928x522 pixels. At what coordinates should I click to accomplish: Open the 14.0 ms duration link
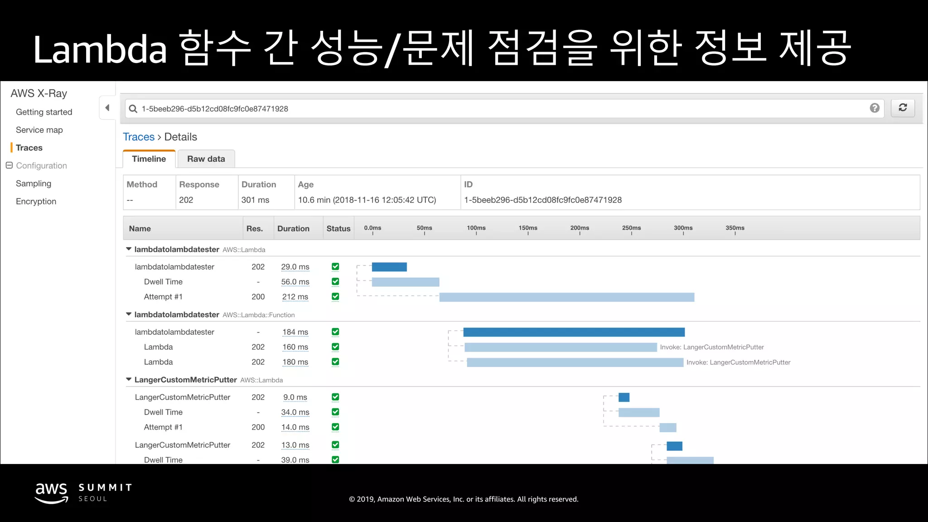(x=295, y=427)
